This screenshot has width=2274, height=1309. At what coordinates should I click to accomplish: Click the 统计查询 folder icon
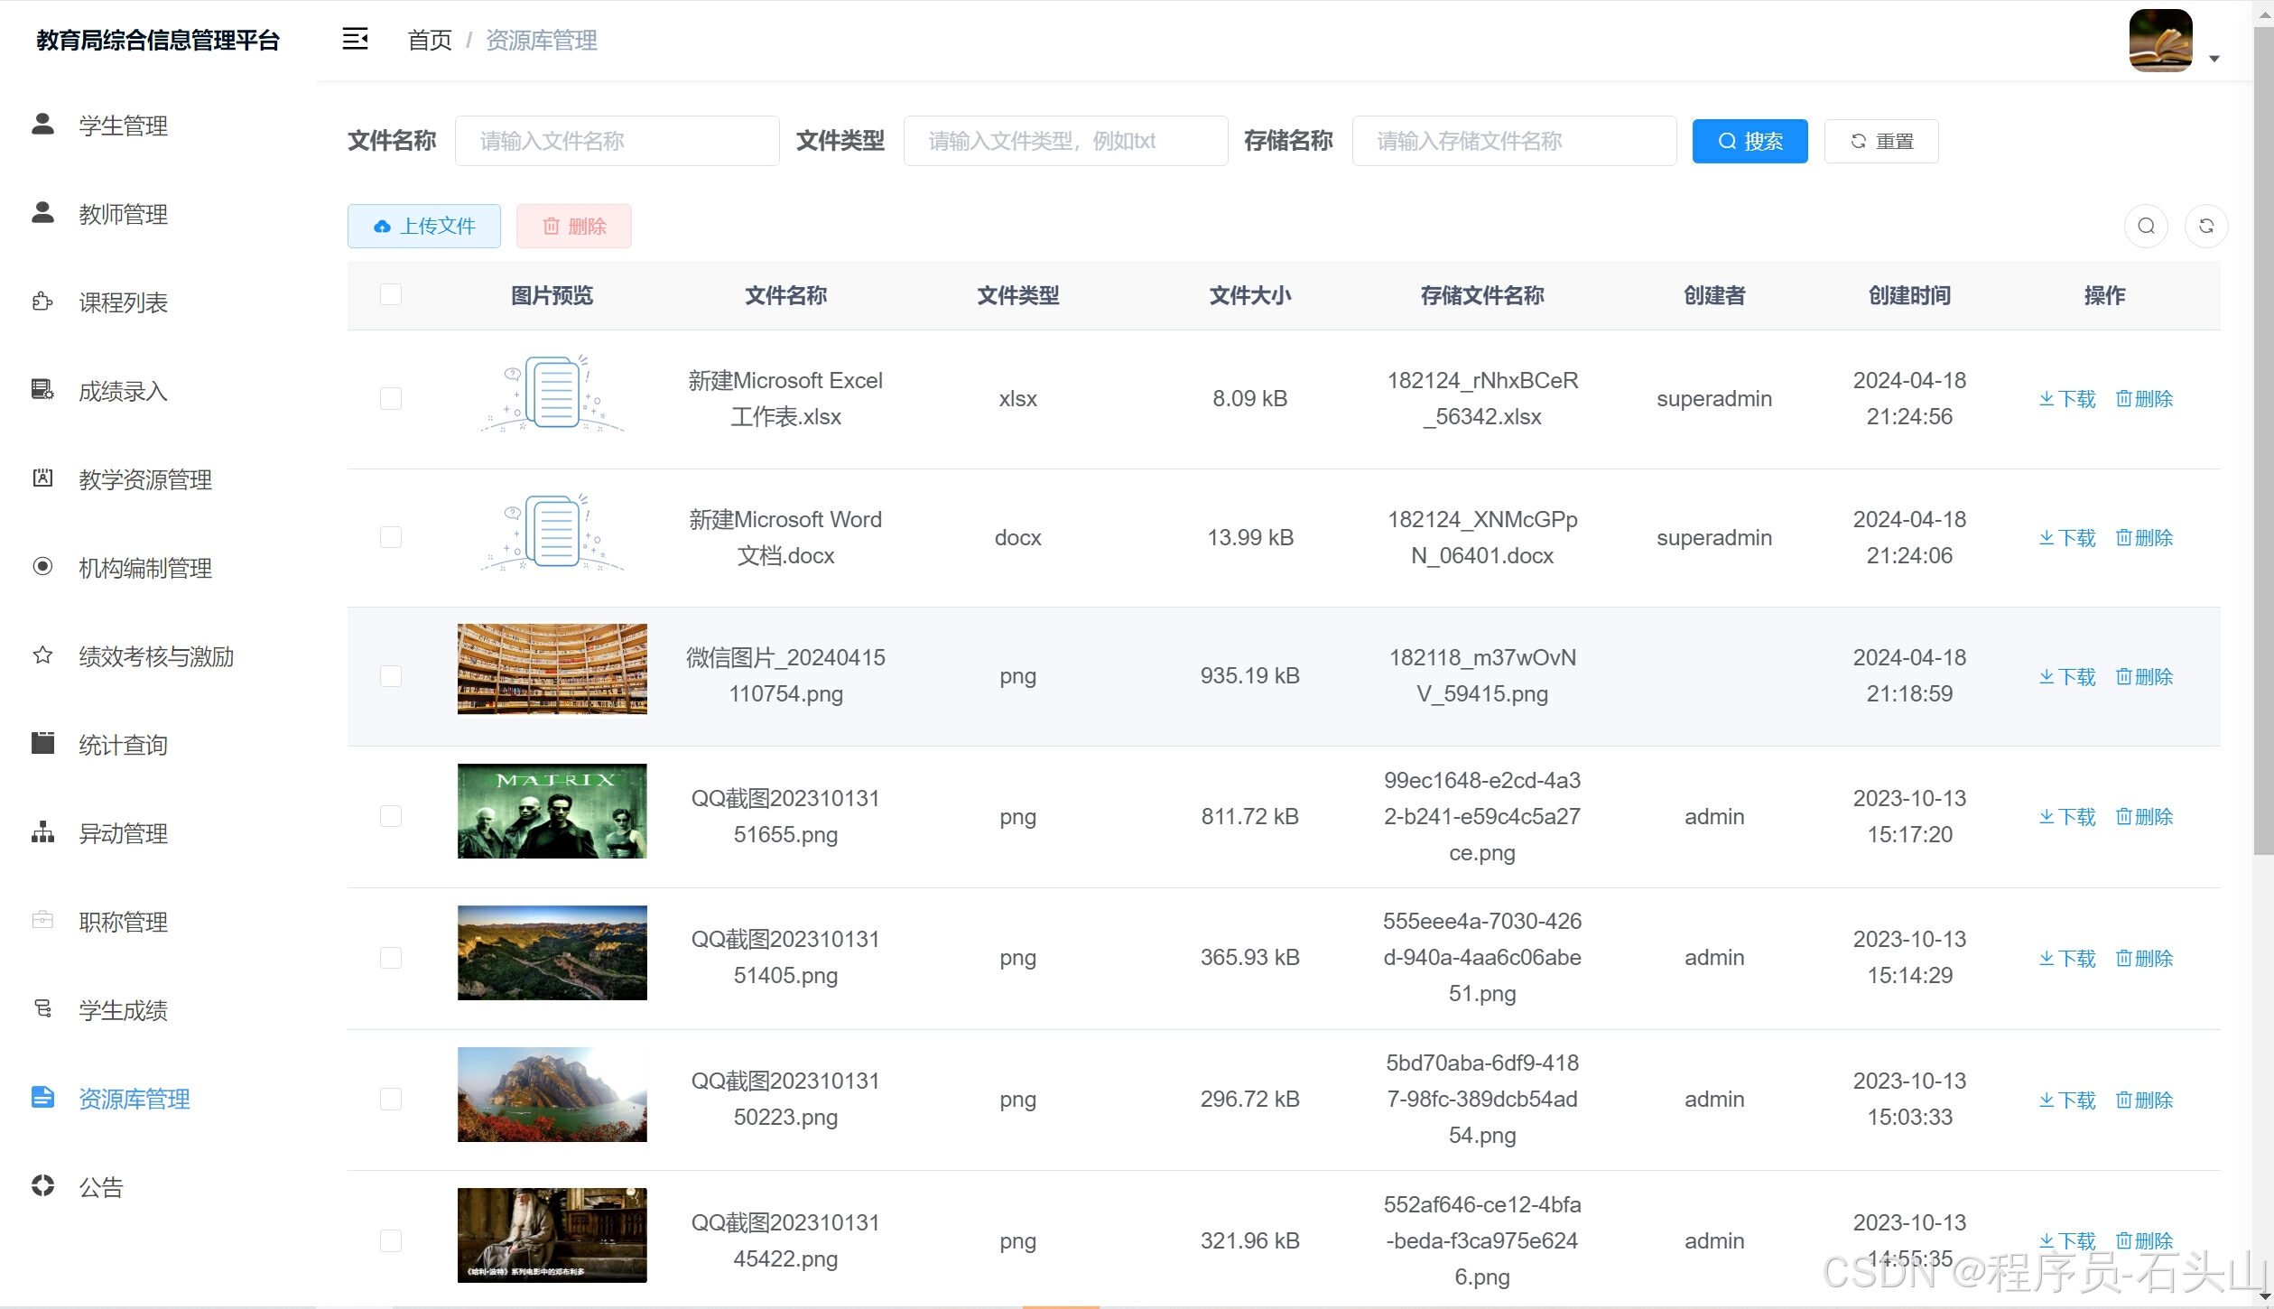point(42,743)
